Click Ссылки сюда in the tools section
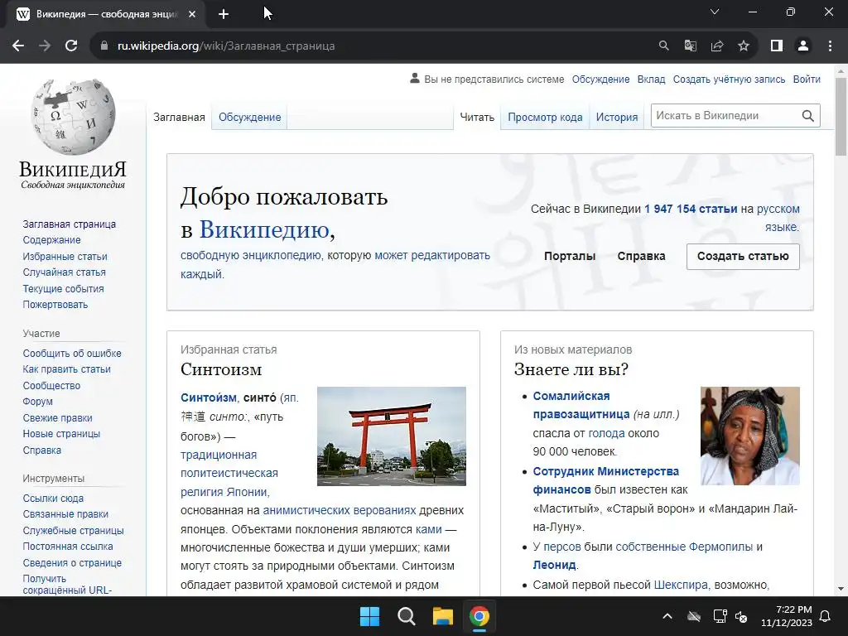The height and width of the screenshot is (636, 848). click(53, 498)
